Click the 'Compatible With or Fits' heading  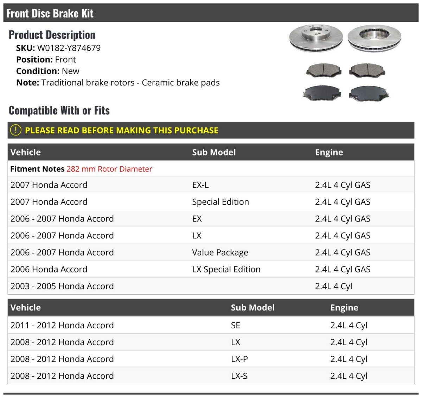[x=59, y=110]
